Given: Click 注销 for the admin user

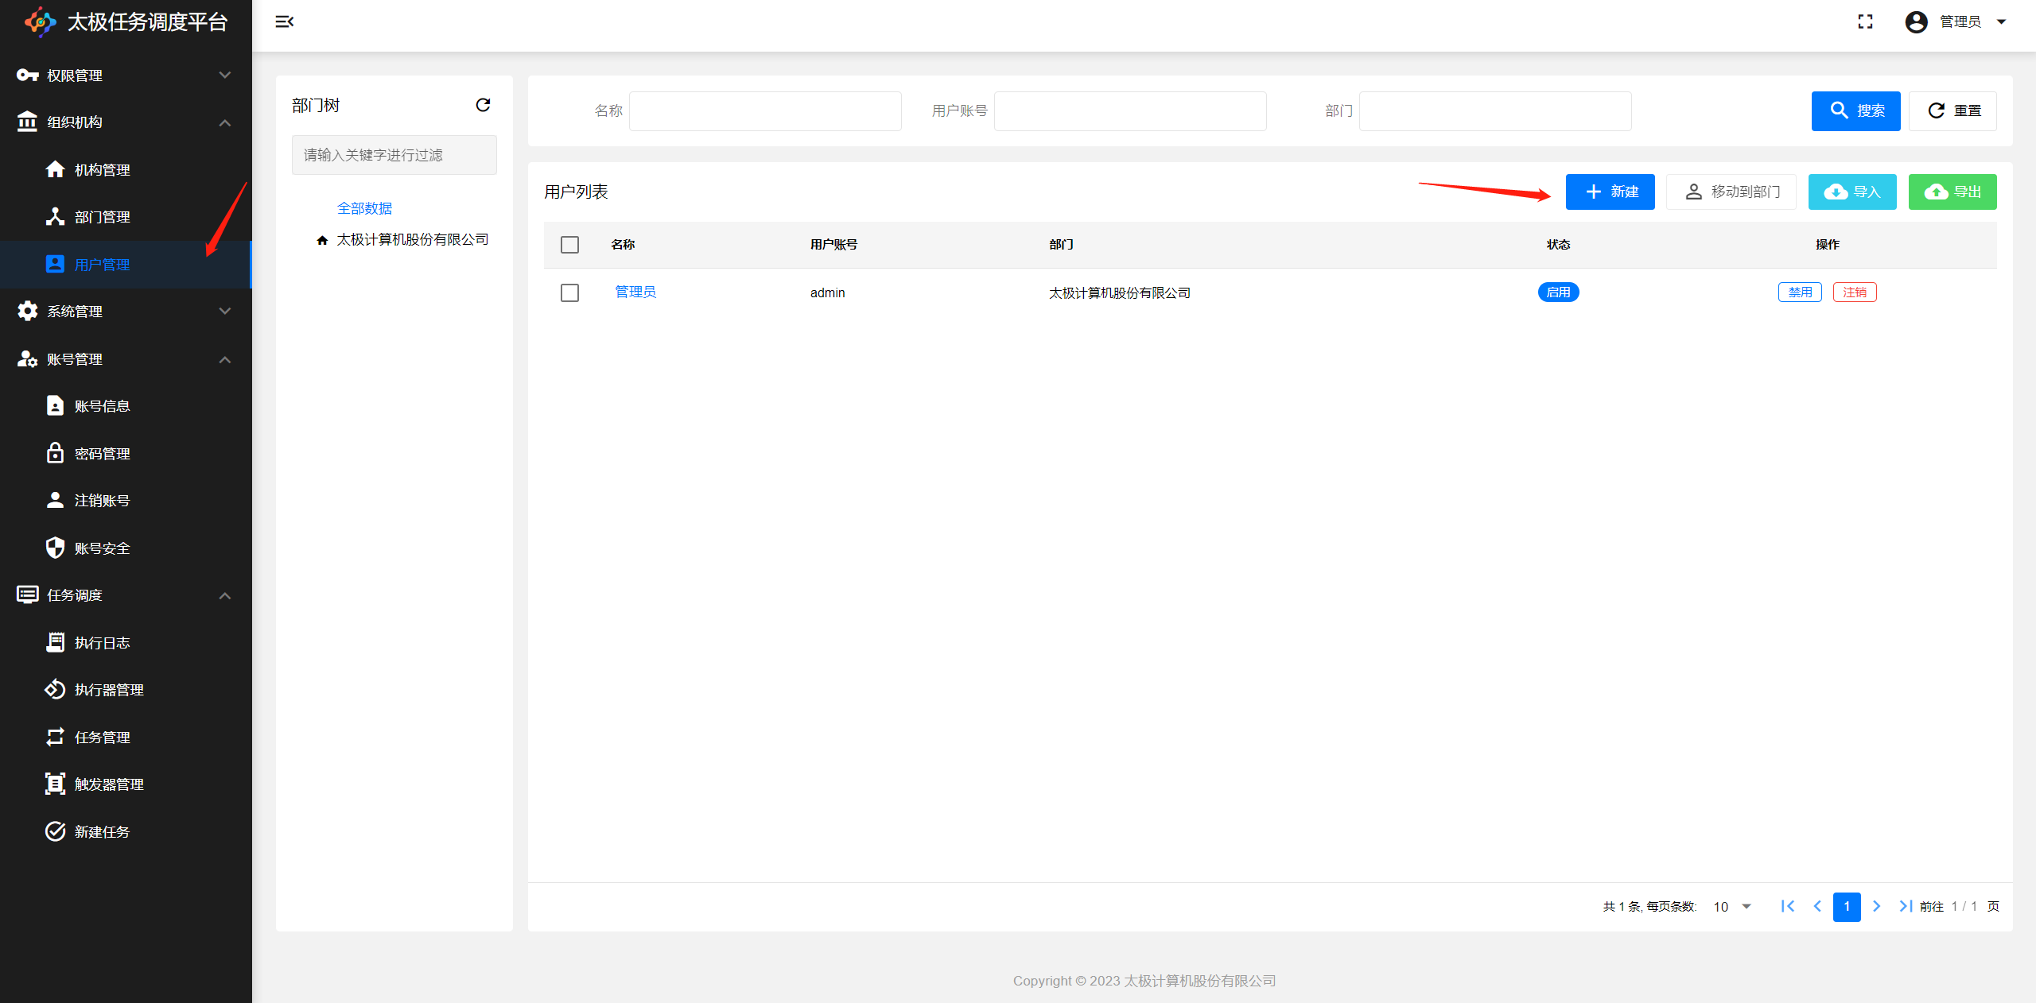Looking at the screenshot, I should pos(1855,292).
